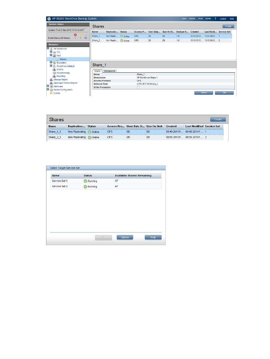Click Create in the second Shares table
The width and height of the screenshot is (270, 359).
[218, 120]
